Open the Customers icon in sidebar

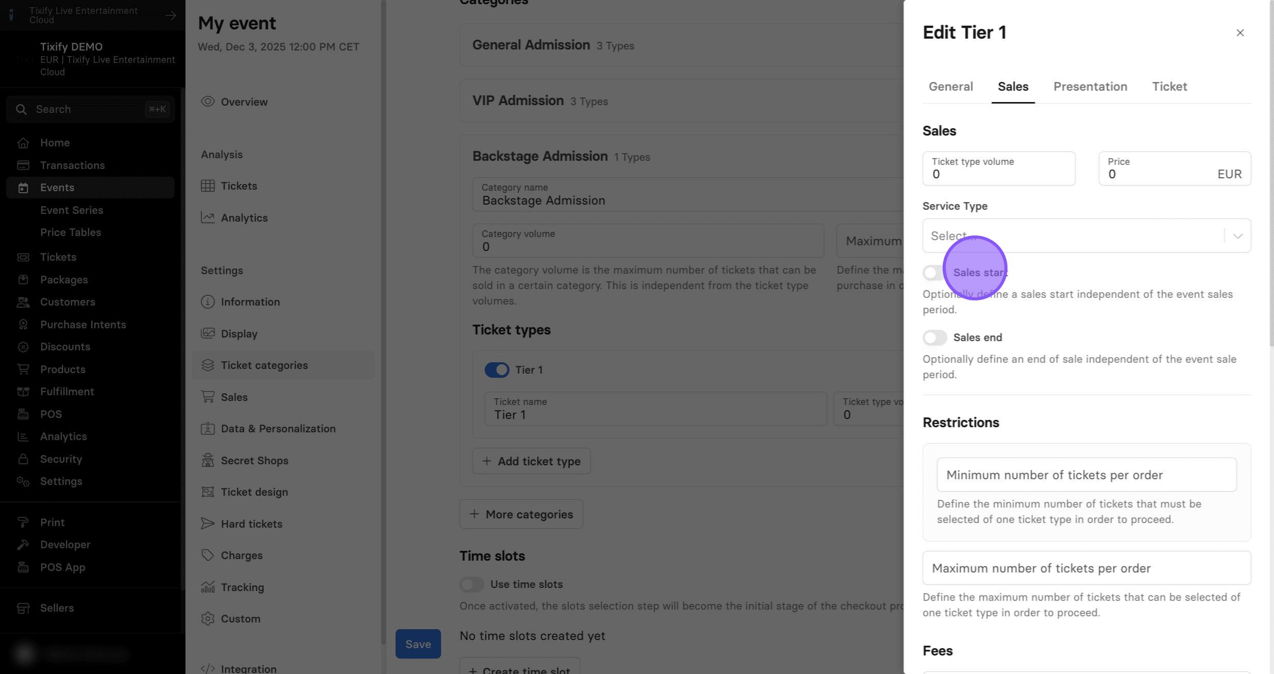pos(23,302)
